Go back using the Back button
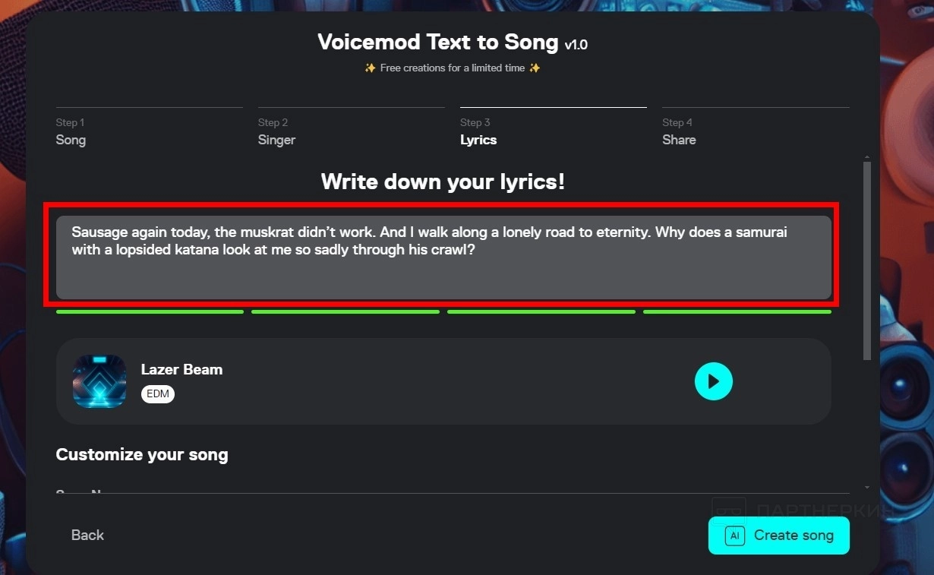The width and height of the screenshot is (934, 575). 87,536
